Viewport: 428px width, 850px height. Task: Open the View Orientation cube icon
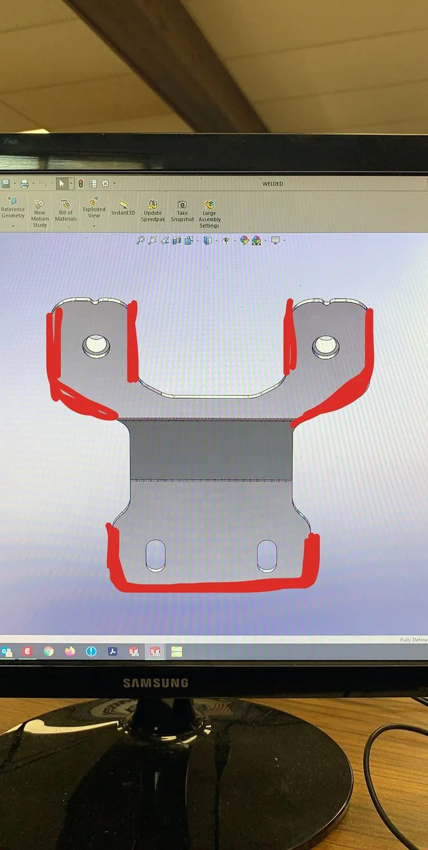[x=208, y=241]
